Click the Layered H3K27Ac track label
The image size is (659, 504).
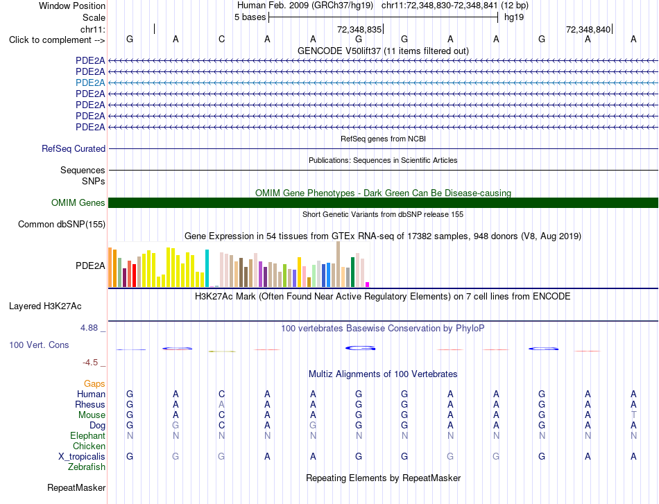(x=45, y=306)
